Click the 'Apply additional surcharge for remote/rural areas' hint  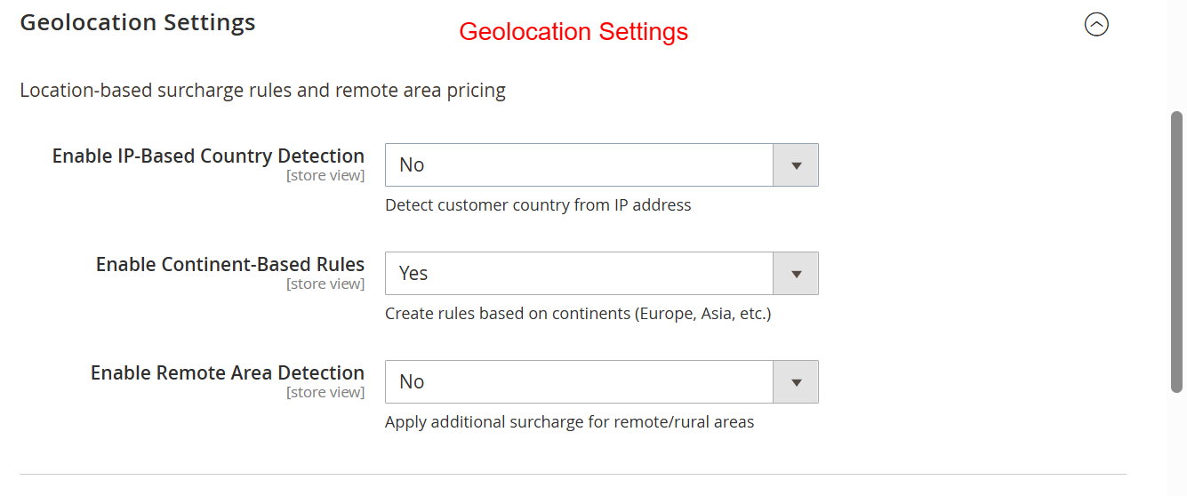coord(569,422)
